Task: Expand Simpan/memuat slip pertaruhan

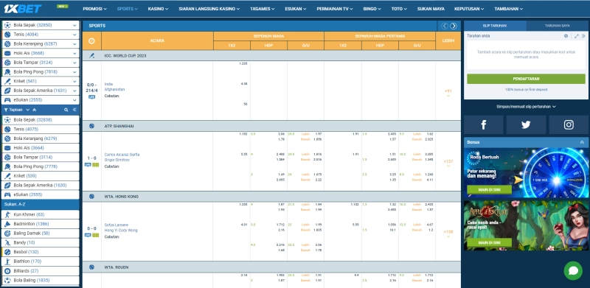Action: (x=526, y=106)
